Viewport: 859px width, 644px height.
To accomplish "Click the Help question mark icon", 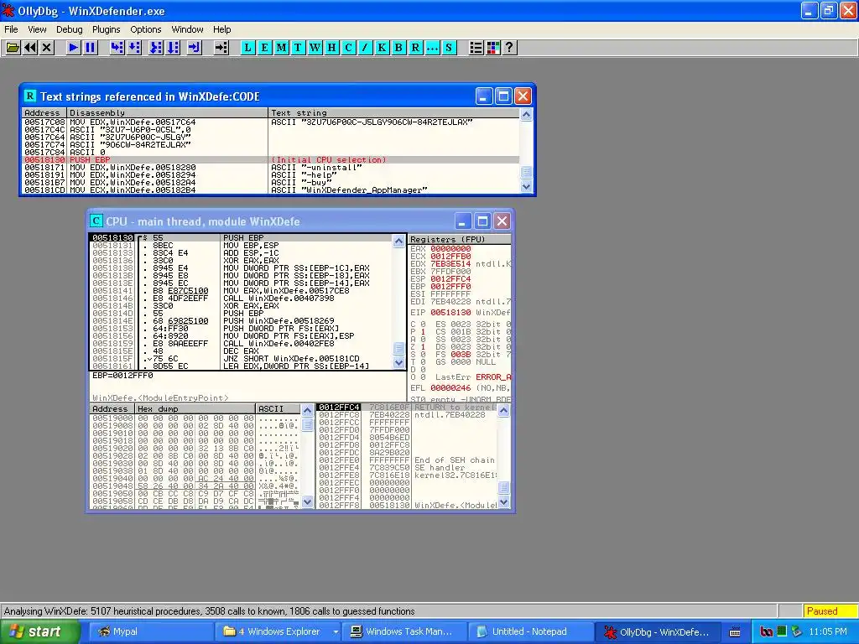I will 509,48.
